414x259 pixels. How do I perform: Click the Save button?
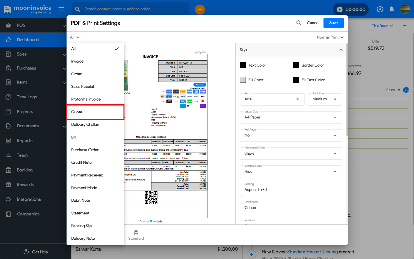tap(333, 23)
